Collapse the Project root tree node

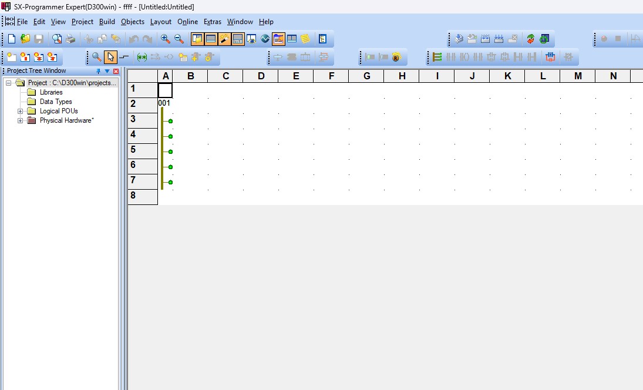coord(8,83)
